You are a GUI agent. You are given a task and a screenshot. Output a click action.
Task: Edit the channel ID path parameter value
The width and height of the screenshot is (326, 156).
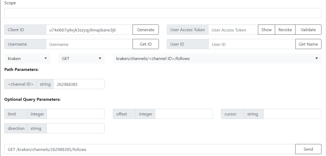coord(79,84)
